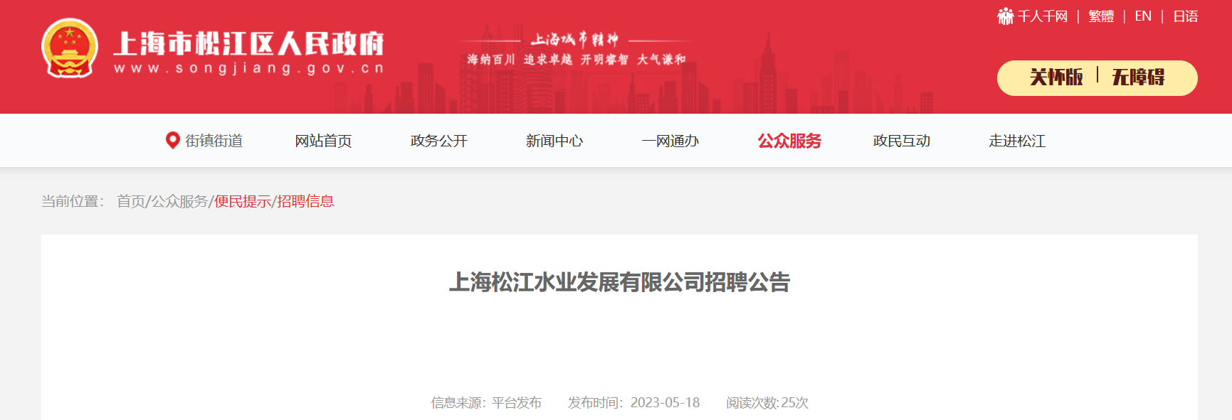
Task: Click the 首页 breadcrumb link
Action: [131, 201]
